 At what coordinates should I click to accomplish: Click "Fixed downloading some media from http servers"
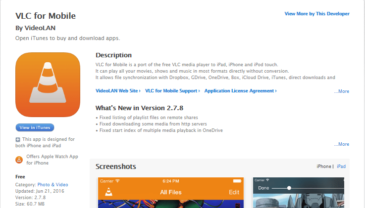tap(153, 124)
